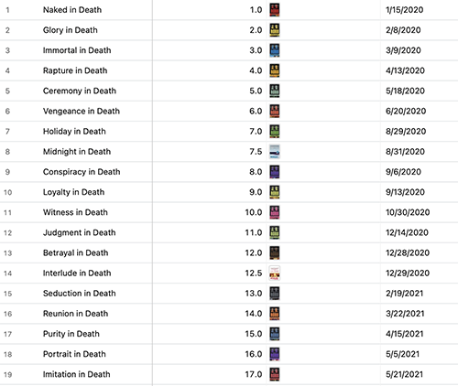Select the date cell 8/29/2020

point(419,132)
